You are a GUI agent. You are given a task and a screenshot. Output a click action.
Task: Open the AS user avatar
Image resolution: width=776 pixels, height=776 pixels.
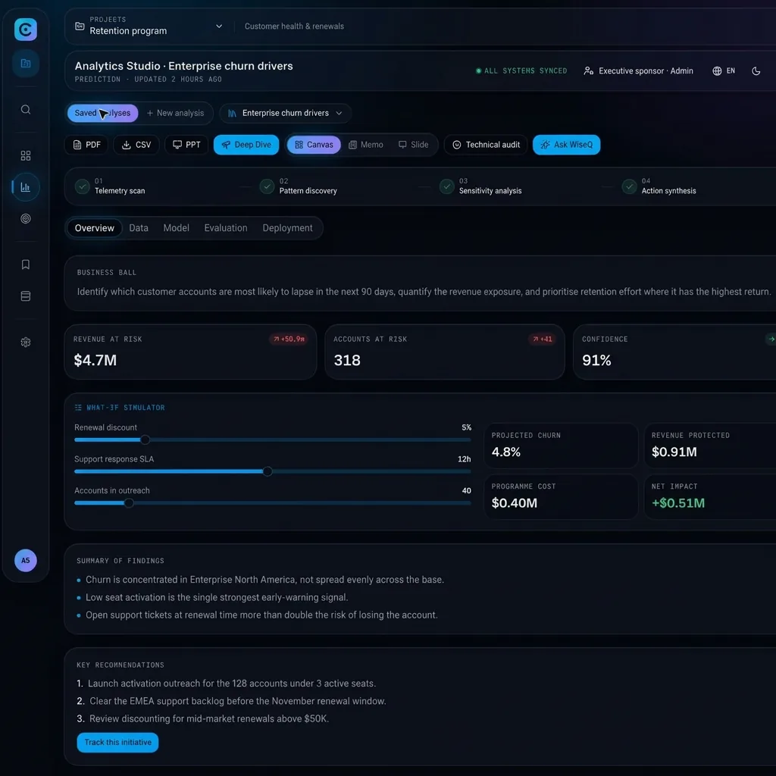(x=26, y=561)
